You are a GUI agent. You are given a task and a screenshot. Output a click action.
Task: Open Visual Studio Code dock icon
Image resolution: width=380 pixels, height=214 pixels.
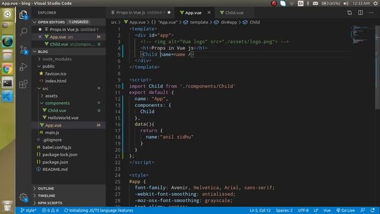click(8, 97)
